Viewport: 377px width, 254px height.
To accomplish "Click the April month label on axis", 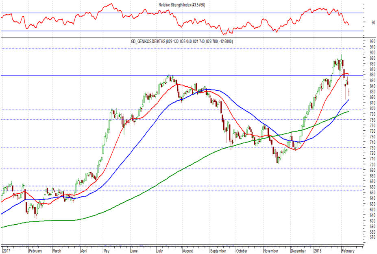I will click(x=84, y=251).
